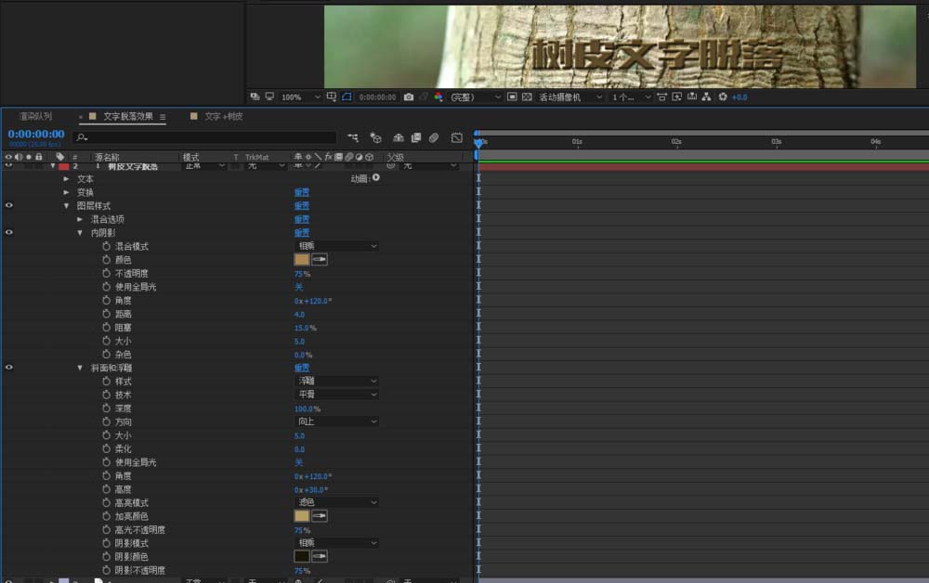Collapse the 内阴影 group
This screenshot has width=929, height=583.
click(x=79, y=233)
